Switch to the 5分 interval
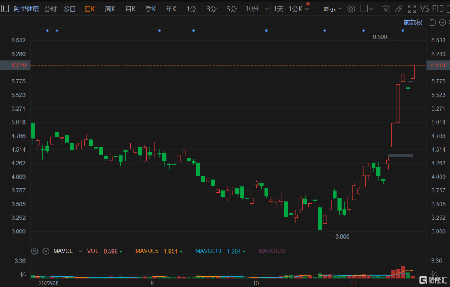Image resolution: width=450 pixels, height=287 pixels. click(232, 9)
